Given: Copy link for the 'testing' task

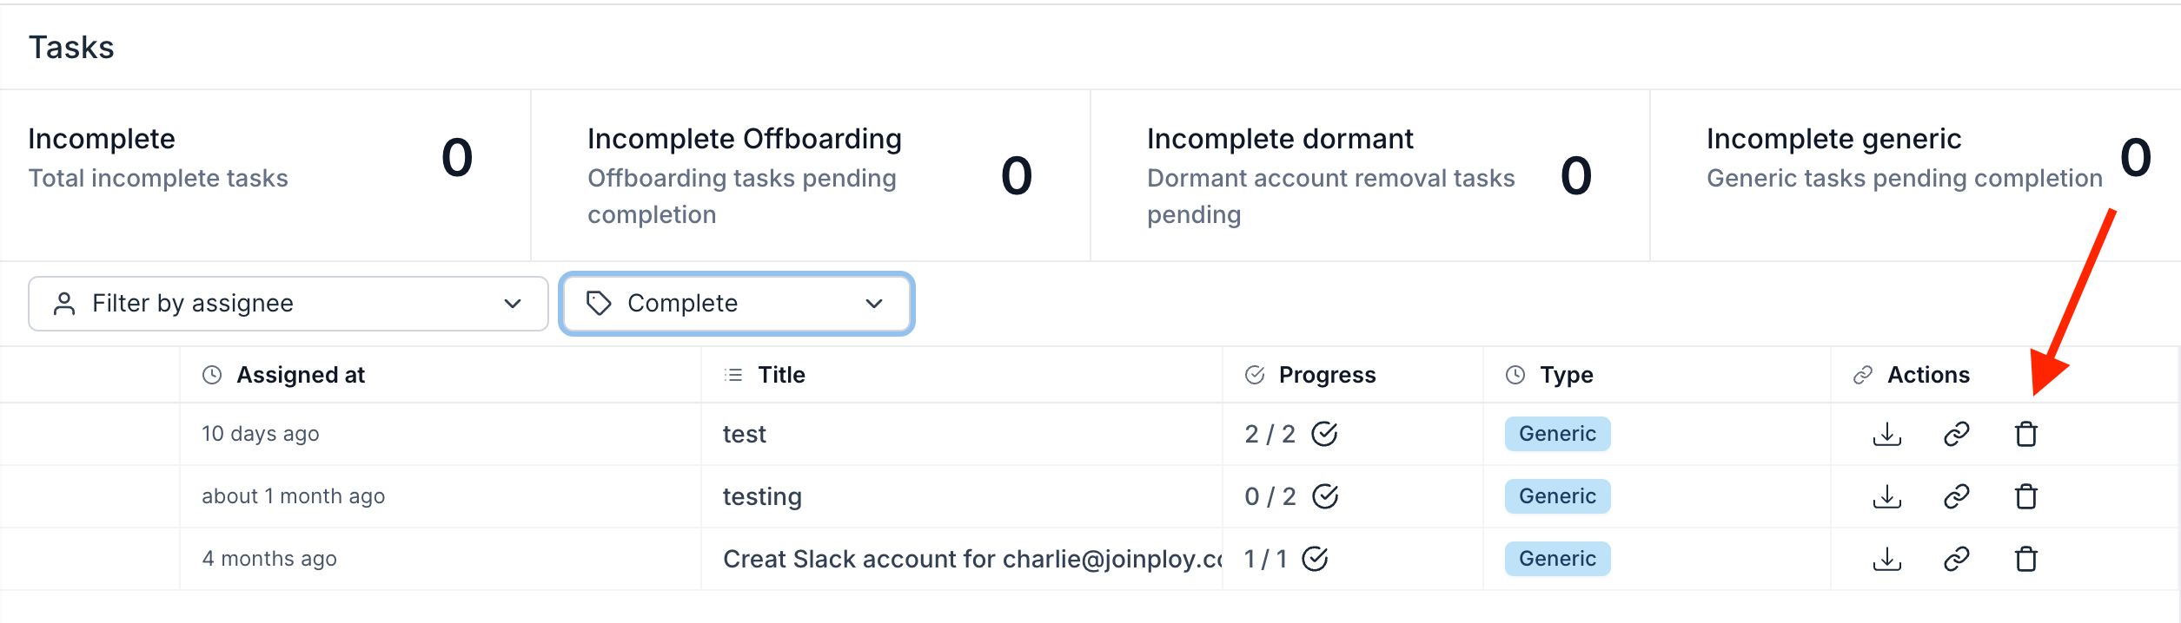Looking at the screenshot, I should tap(1956, 496).
